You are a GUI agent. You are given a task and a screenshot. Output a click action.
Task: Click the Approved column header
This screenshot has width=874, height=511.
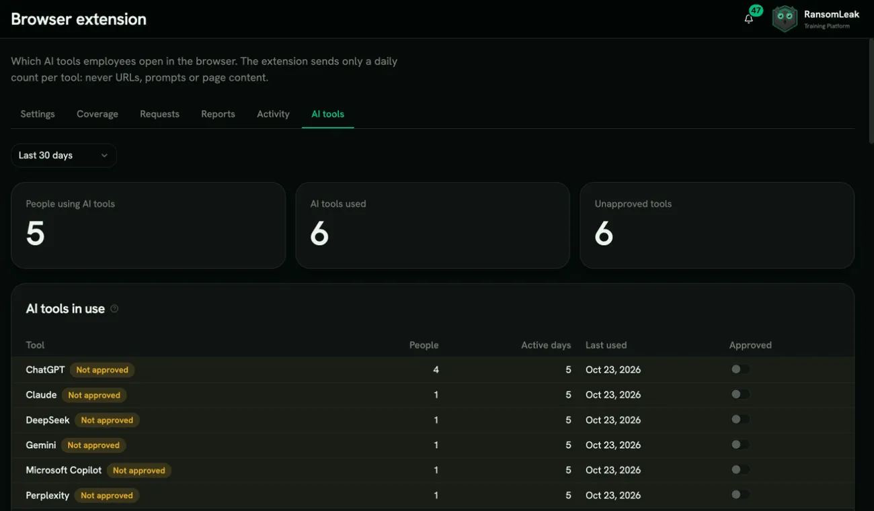750,345
